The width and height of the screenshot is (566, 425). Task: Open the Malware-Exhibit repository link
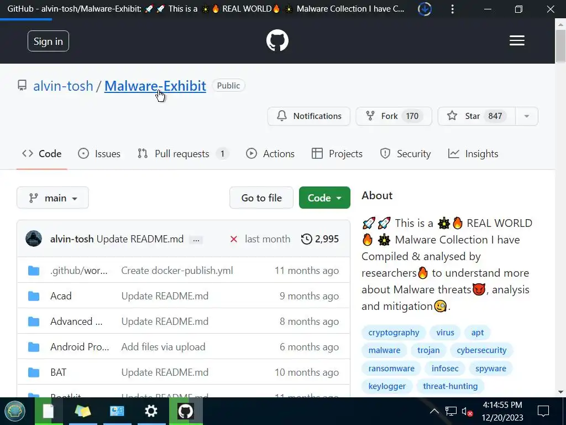pos(155,86)
